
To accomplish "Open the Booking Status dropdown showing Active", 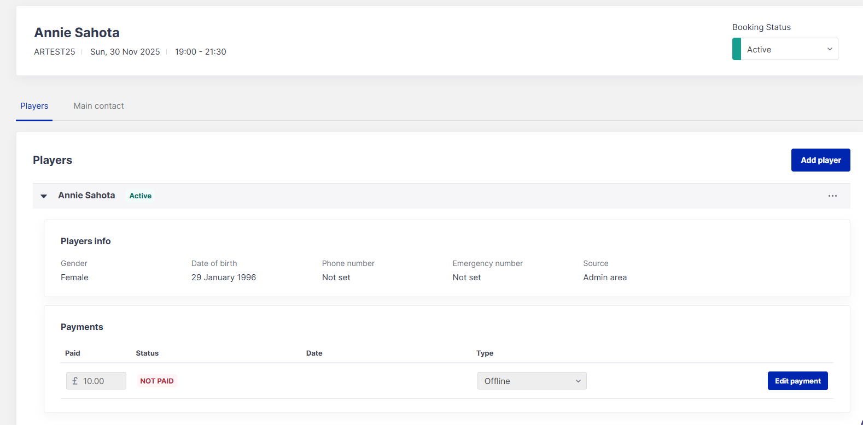I will pyautogui.click(x=785, y=49).
